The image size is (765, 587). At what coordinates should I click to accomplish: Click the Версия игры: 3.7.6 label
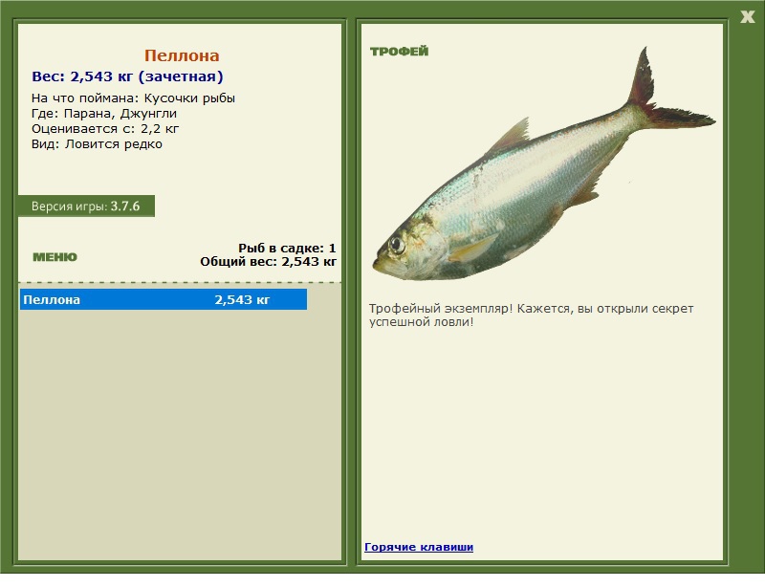pos(86,206)
